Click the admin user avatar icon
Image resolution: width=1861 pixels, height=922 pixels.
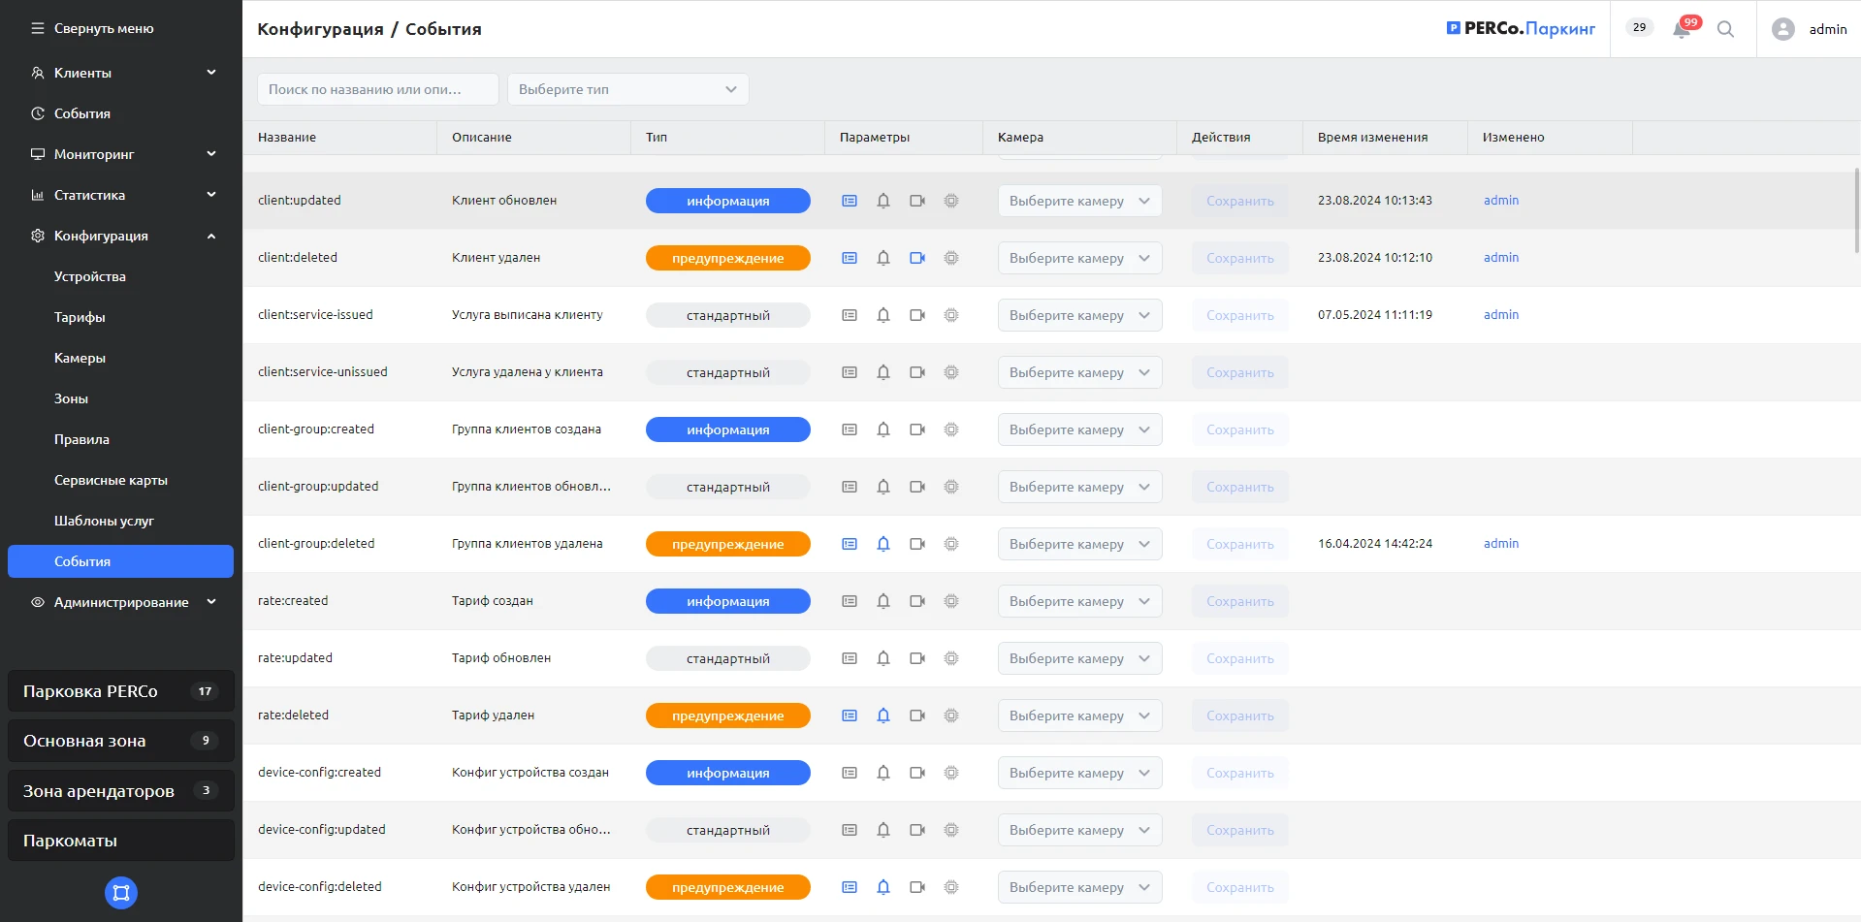click(x=1782, y=29)
